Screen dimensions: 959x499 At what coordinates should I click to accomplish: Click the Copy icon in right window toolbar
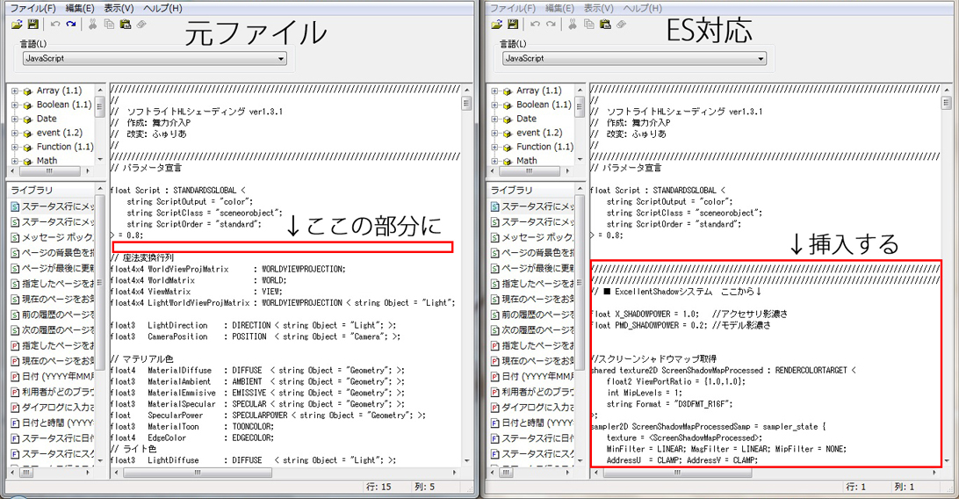click(x=589, y=25)
